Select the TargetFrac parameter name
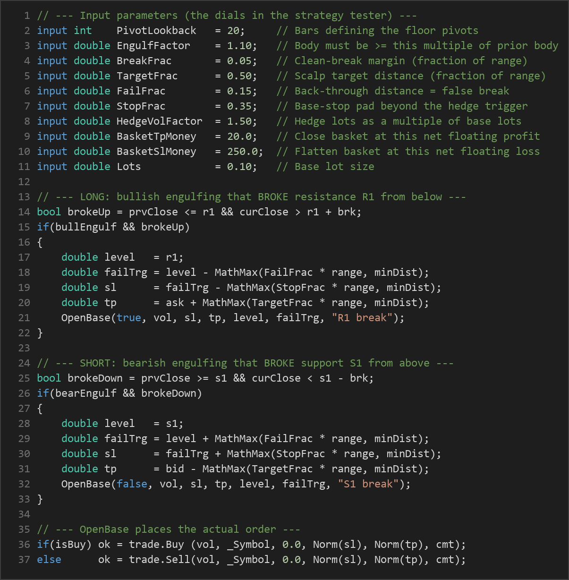This screenshot has height=580, width=569. pos(147,76)
